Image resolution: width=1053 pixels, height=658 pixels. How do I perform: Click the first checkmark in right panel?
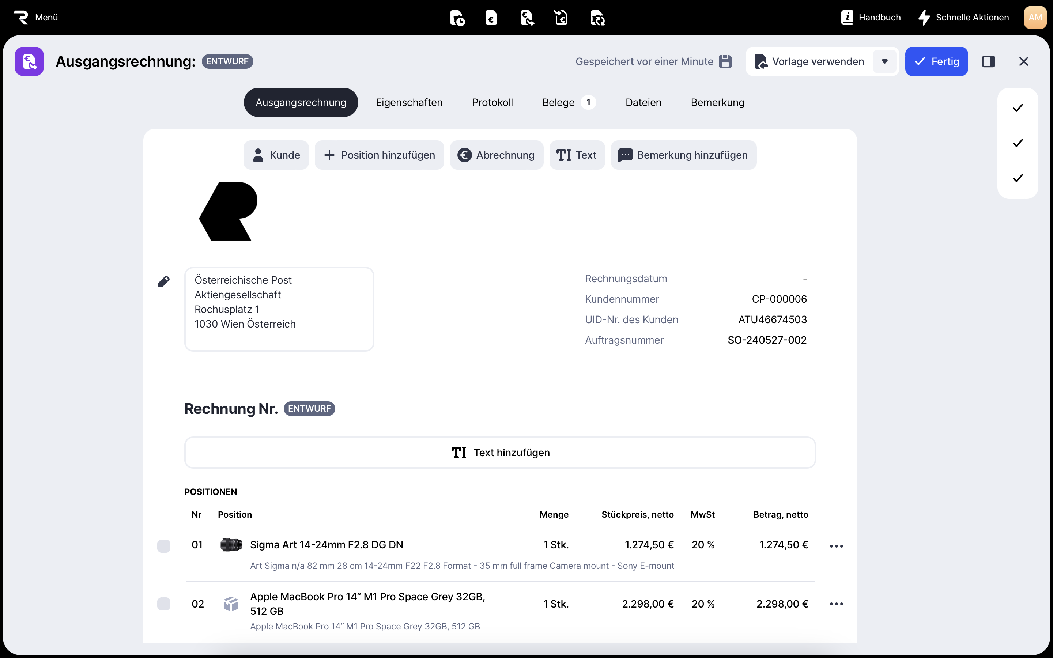(x=1017, y=108)
